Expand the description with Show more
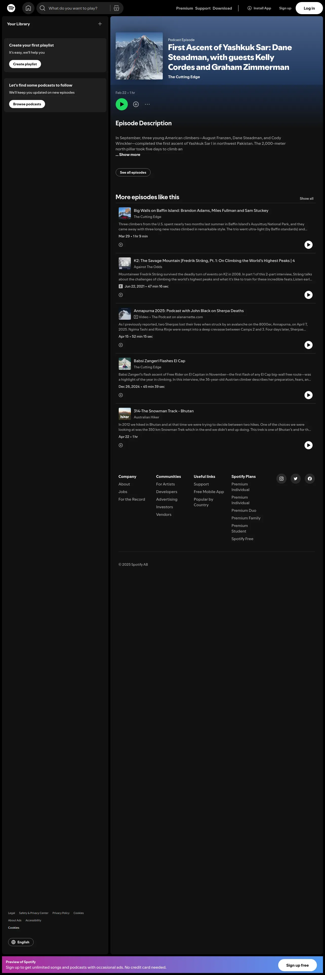 [128, 154]
